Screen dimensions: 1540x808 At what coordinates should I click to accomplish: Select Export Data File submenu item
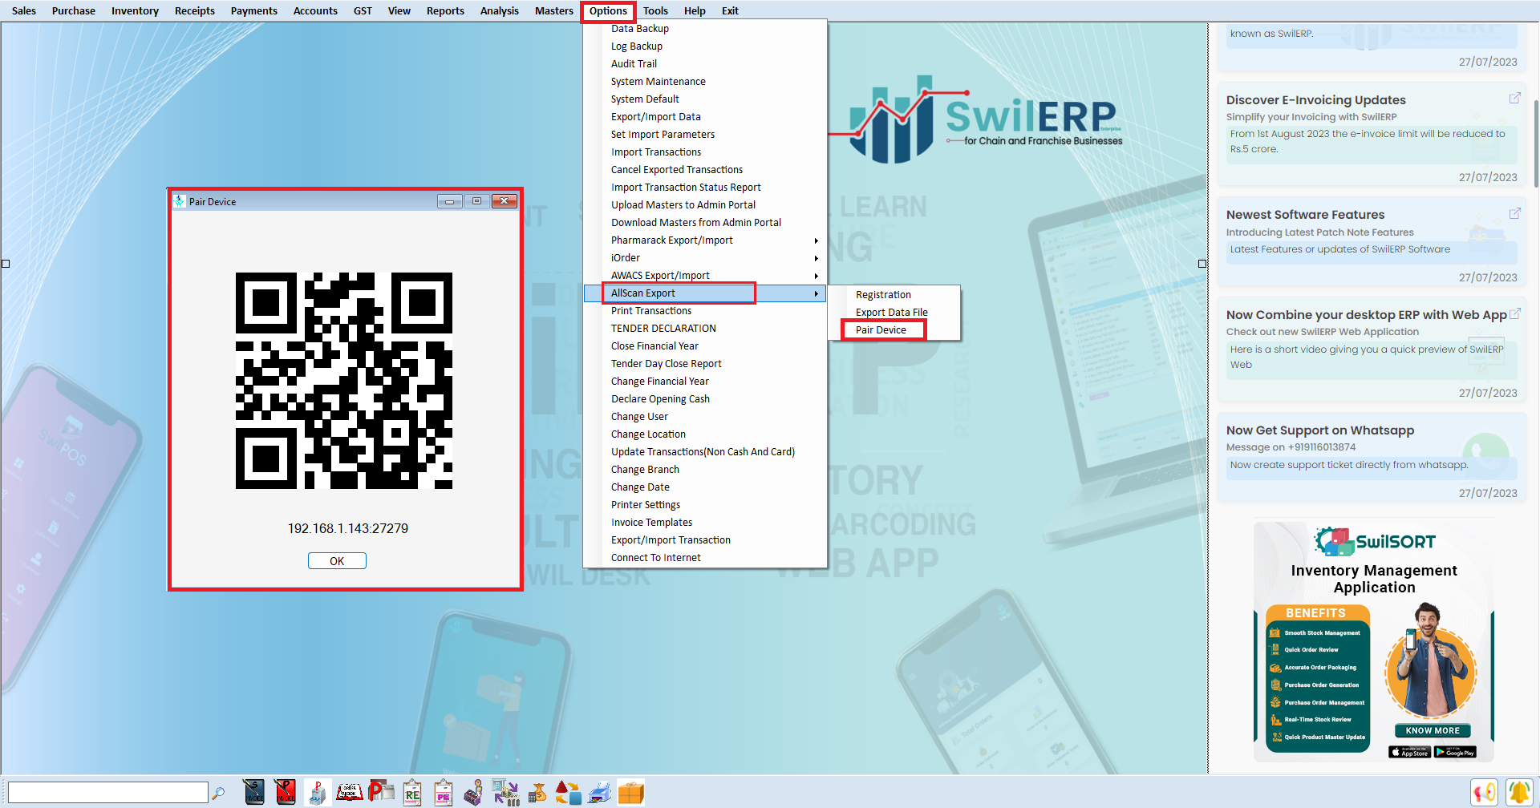891,312
